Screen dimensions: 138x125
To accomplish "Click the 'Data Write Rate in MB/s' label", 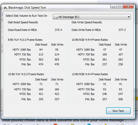I will point(86,30).
